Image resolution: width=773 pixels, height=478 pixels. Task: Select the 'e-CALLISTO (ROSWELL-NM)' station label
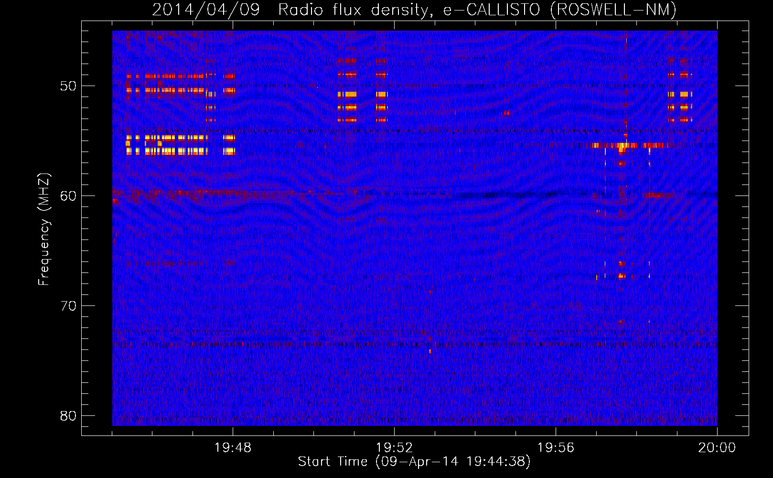coord(560,10)
